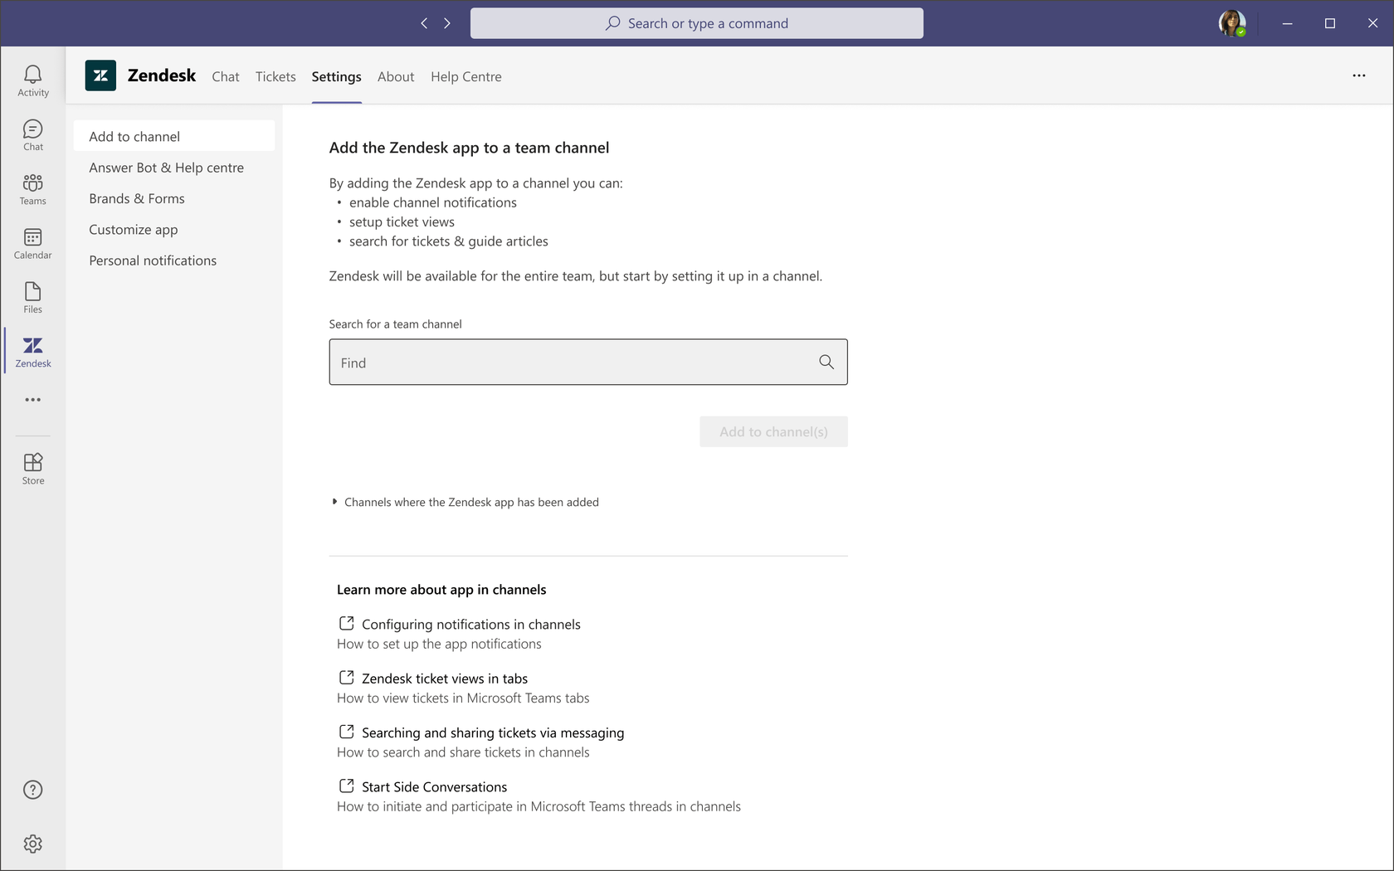Open the Files panel
Screen dimensions: 1394x871
[x=32, y=296]
